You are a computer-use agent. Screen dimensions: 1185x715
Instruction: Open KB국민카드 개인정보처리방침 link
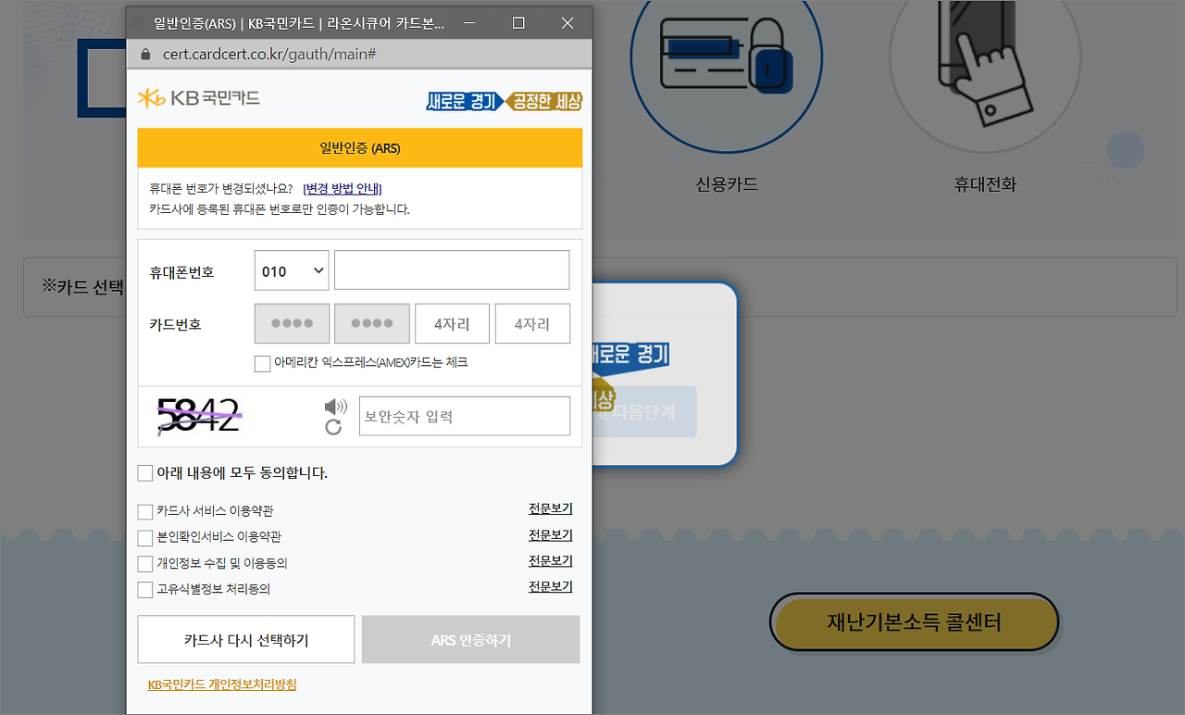pyautogui.click(x=222, y=685)
